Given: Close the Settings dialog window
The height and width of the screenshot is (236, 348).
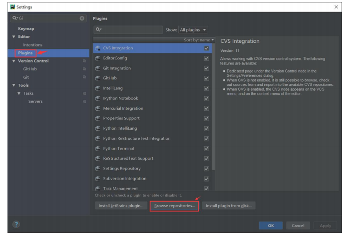Looking at the screenshot, I should tap(336, 7).
